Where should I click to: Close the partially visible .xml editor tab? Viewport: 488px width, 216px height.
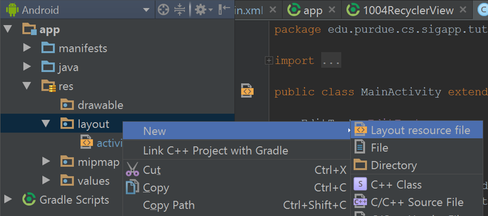(273, 10)
